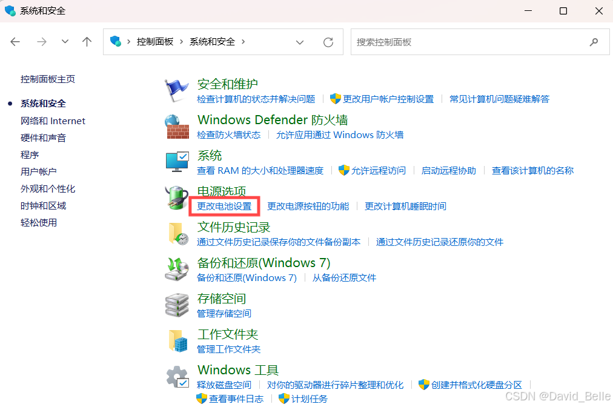613x407 pixels.
Task: Select 控制面板 in the breadcrumb
Action: coord(155,42)
